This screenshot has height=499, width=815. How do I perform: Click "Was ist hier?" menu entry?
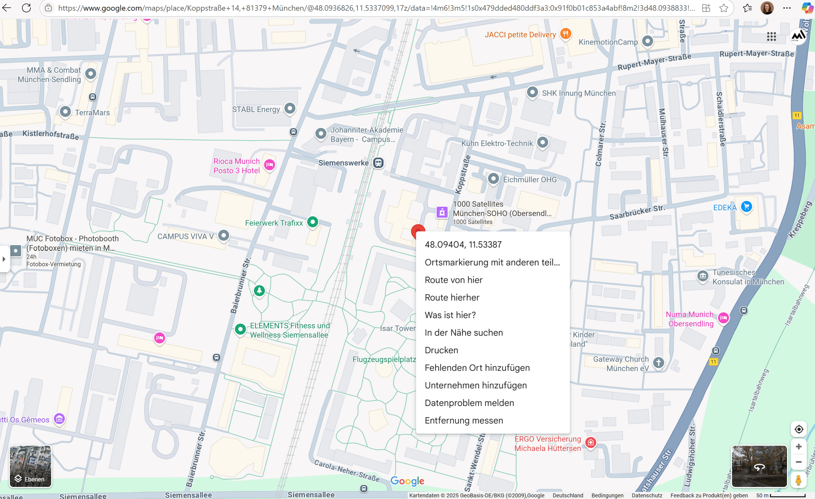(x=450, y=315)
